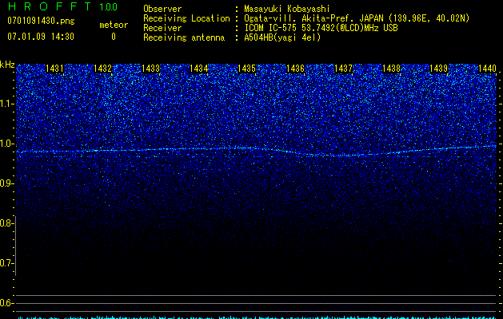Click the observer name Masayuki Kobayashi
The height and width of the screenshot is (319, 503).
287,9
